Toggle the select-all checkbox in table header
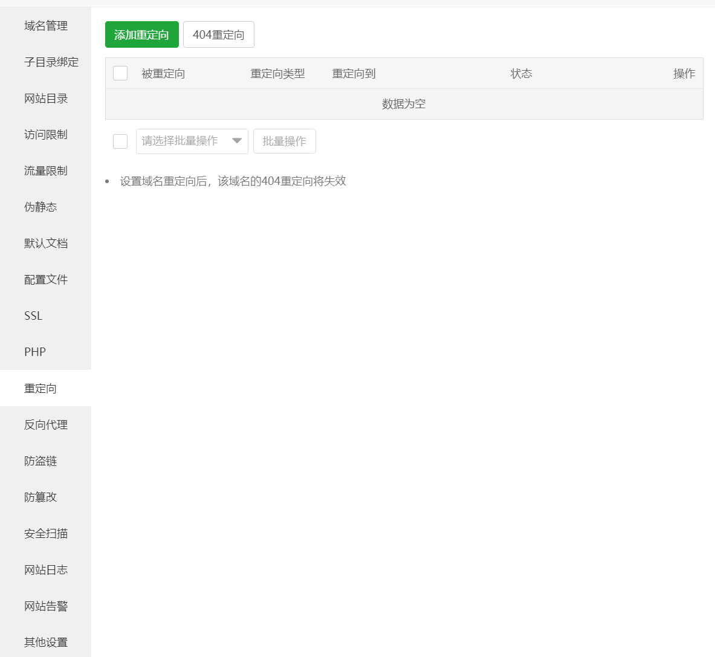 click(x=120, y=73)
